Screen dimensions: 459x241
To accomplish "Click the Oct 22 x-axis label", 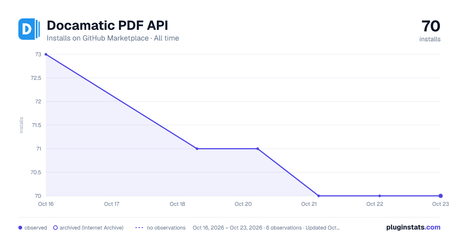I will point(375,204).
